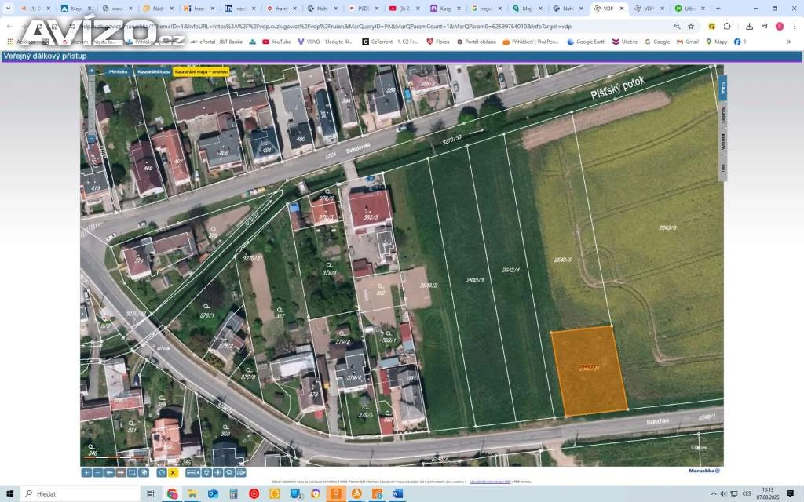Open YouTube bookmark

coord(276,42)
